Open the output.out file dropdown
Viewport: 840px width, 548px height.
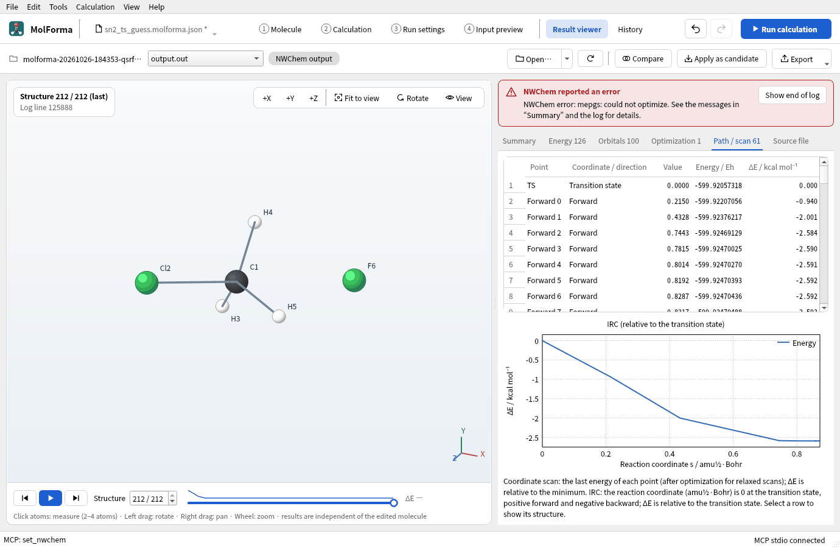pyautogui.click(x=206, y=58)
